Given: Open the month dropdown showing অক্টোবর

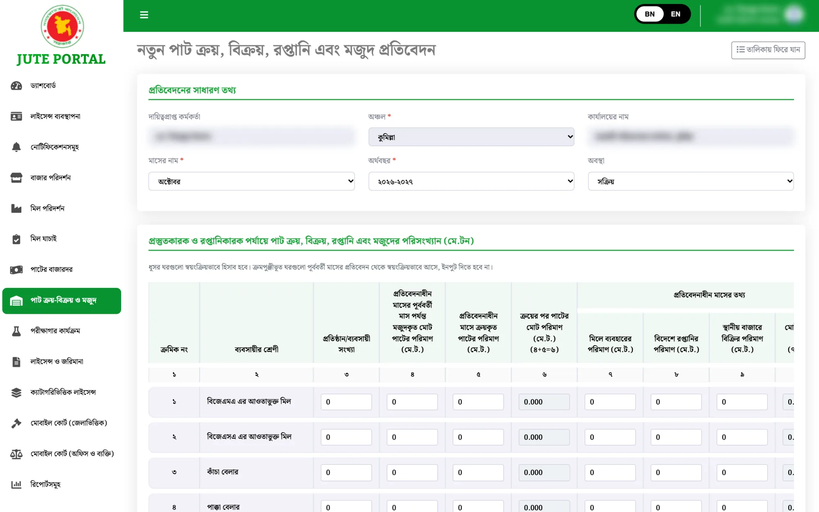Looking at the screenshot, I should [x=251, y=181].
